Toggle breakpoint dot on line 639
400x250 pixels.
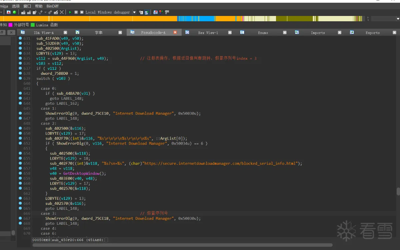coord(20,78)
